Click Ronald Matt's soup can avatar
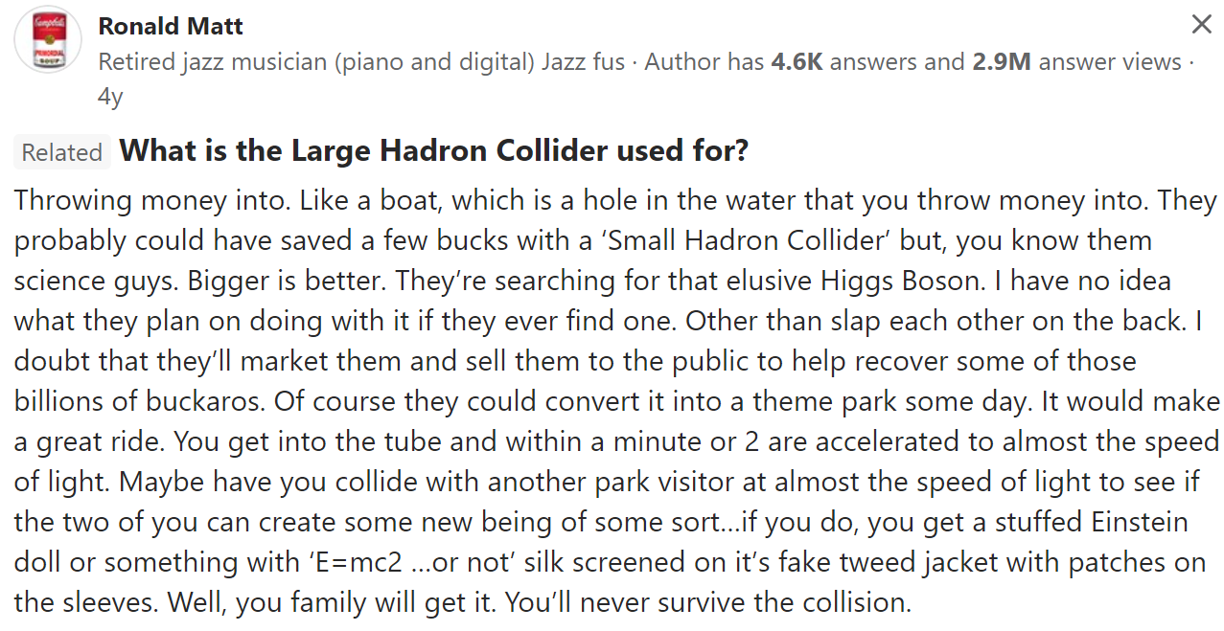Viewport: 1224px width, 631px height. [x=48, y=40]
